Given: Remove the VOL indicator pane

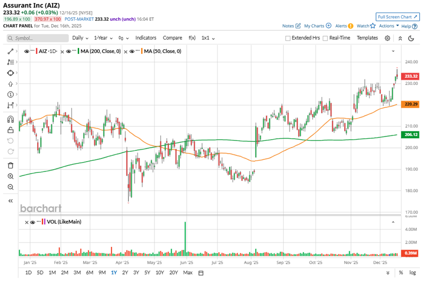Looking at the screenshot, I should (26, 222).
